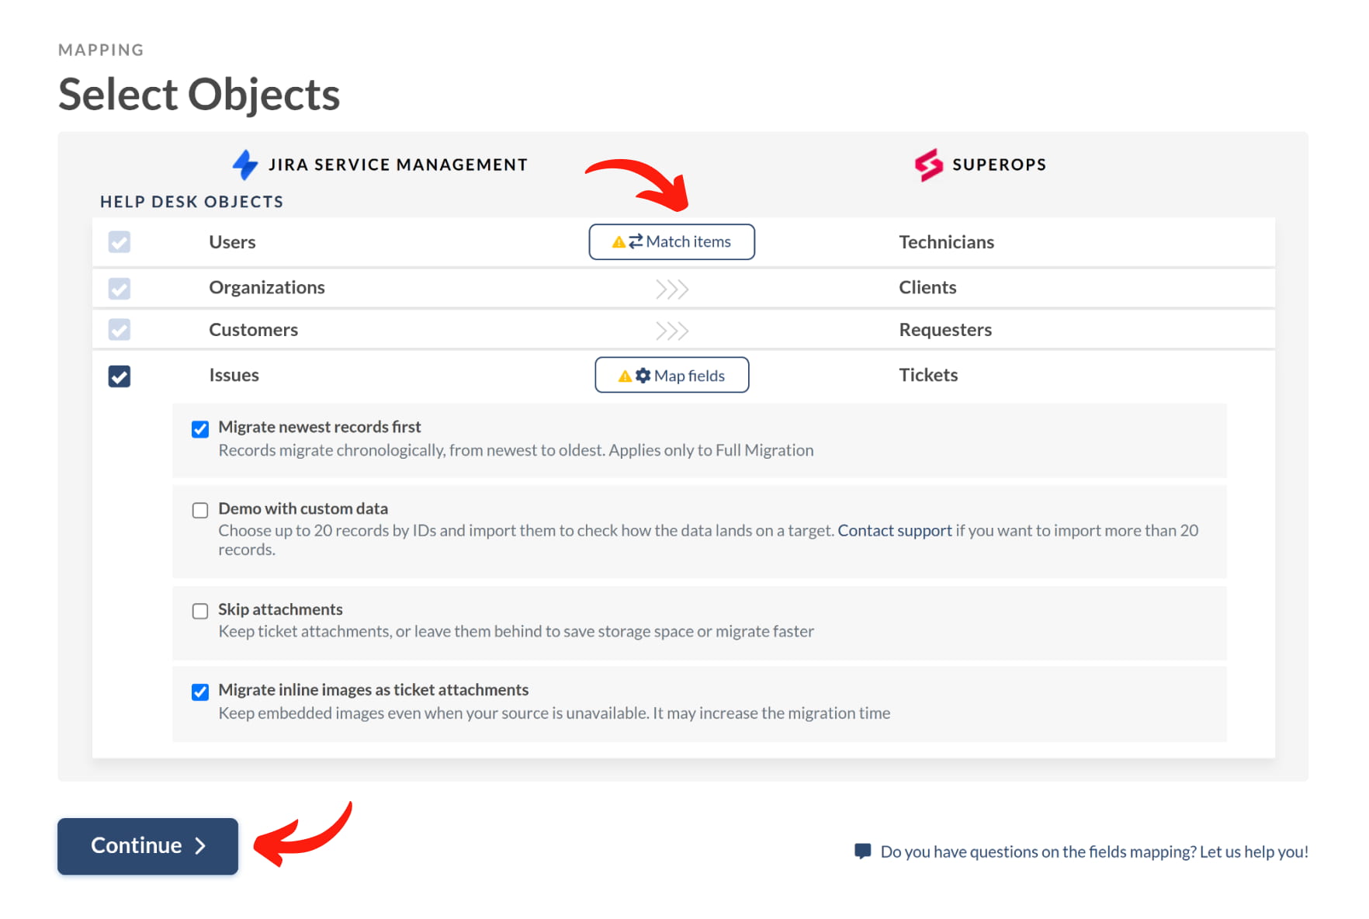Open Map fields for Issues
The height and width of the screenshot is (919, 1369).
point(672,375)
